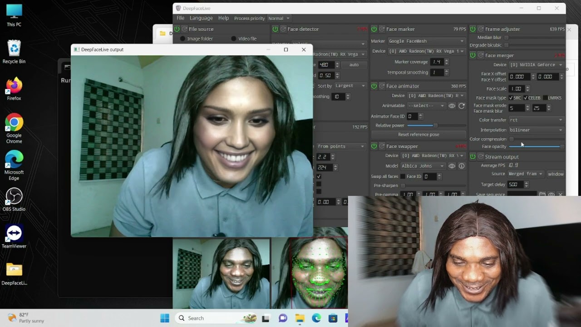
Task: Open the Save sequence folder browser
Action: click(x=542, y=194)
